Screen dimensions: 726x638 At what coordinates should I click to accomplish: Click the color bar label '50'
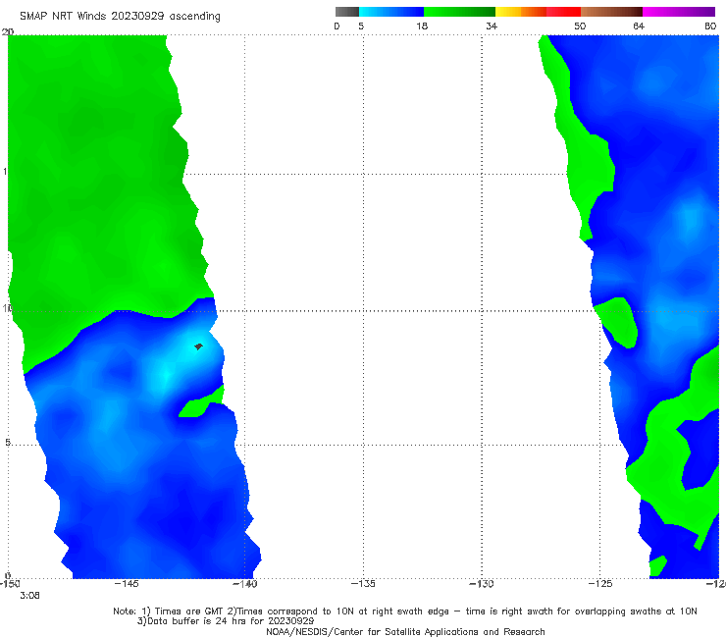click(x=580, y=26)
